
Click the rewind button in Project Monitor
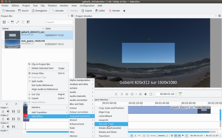pyautogui.click(x=127, y=94)
